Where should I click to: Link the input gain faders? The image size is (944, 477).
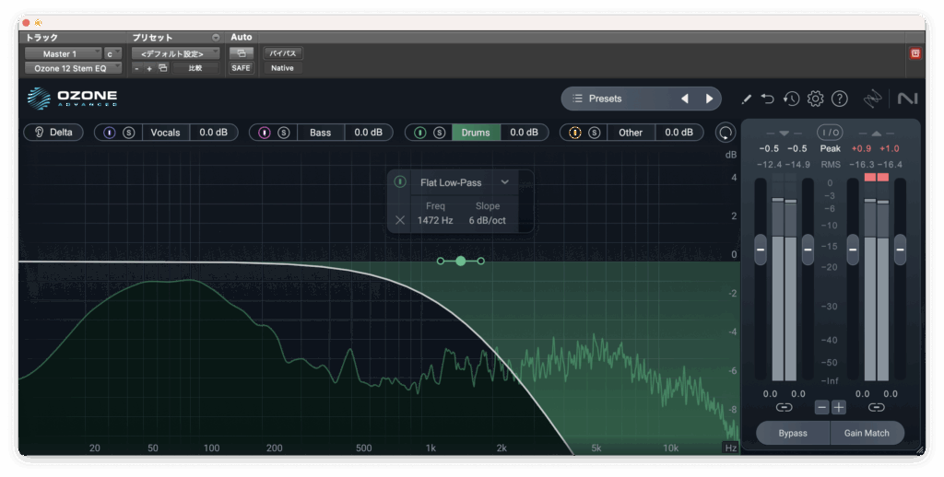pyautogui.click(x=784, y=407)
